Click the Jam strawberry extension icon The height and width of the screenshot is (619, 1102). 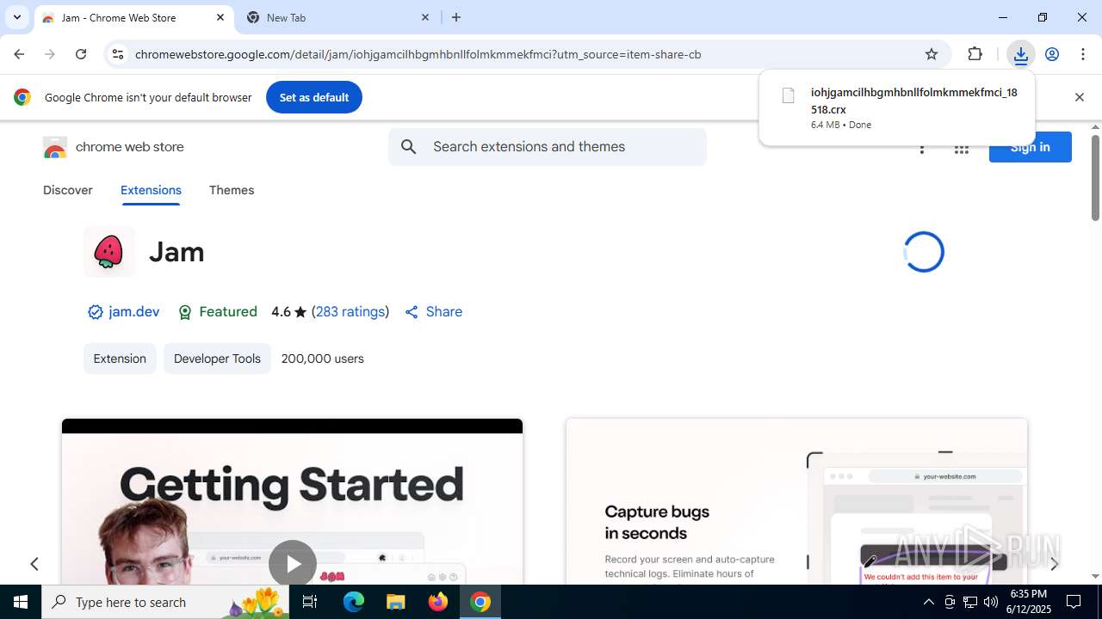[109, 252]
